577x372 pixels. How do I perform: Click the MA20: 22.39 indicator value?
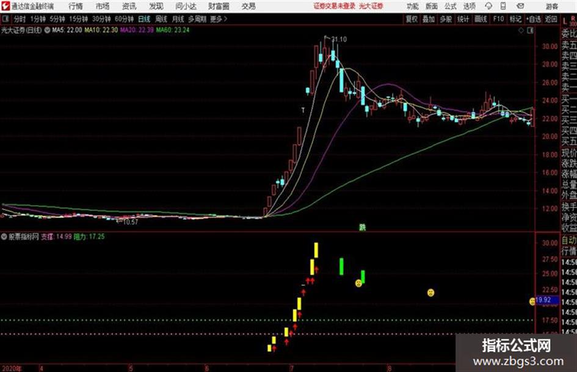click(x=137, y=30)
